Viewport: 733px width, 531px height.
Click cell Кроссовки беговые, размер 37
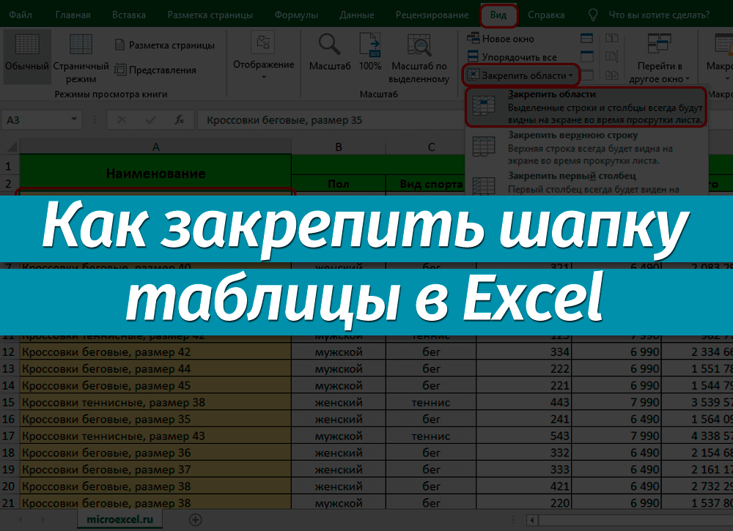click(155, 469)
